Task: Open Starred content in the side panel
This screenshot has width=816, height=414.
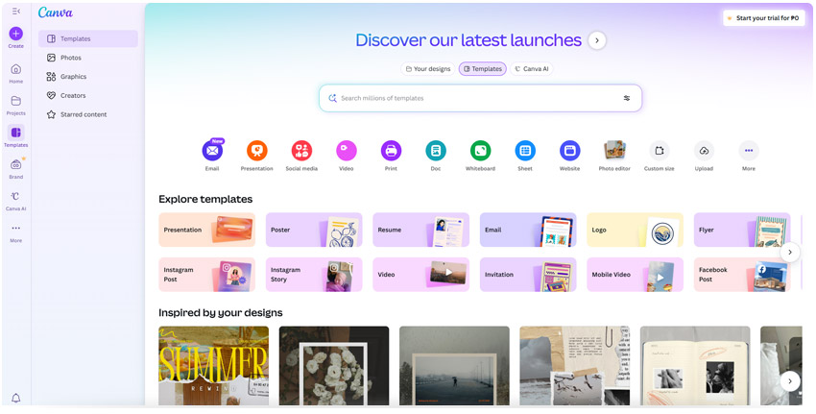Action: pyautogui.click(x=88, y=114)
